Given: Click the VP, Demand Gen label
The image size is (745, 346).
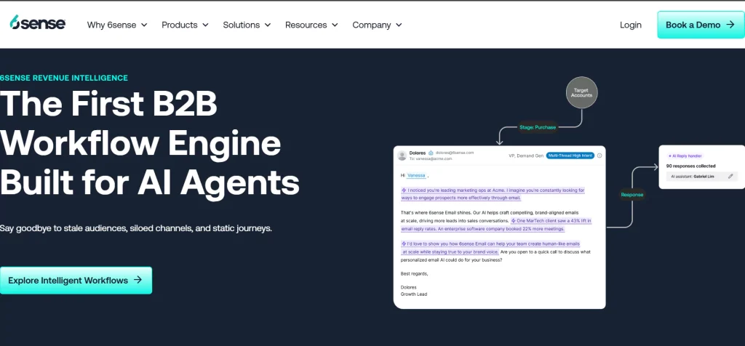Looking at the screenshot, I should 526,156.
